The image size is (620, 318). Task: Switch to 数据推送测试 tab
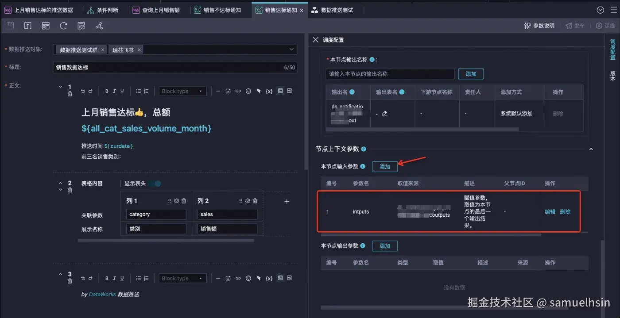coord(333,10)
